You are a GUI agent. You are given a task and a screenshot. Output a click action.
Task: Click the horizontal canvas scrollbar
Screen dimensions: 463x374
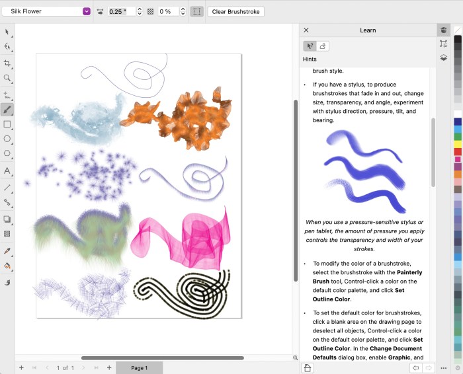pos(163,357)
